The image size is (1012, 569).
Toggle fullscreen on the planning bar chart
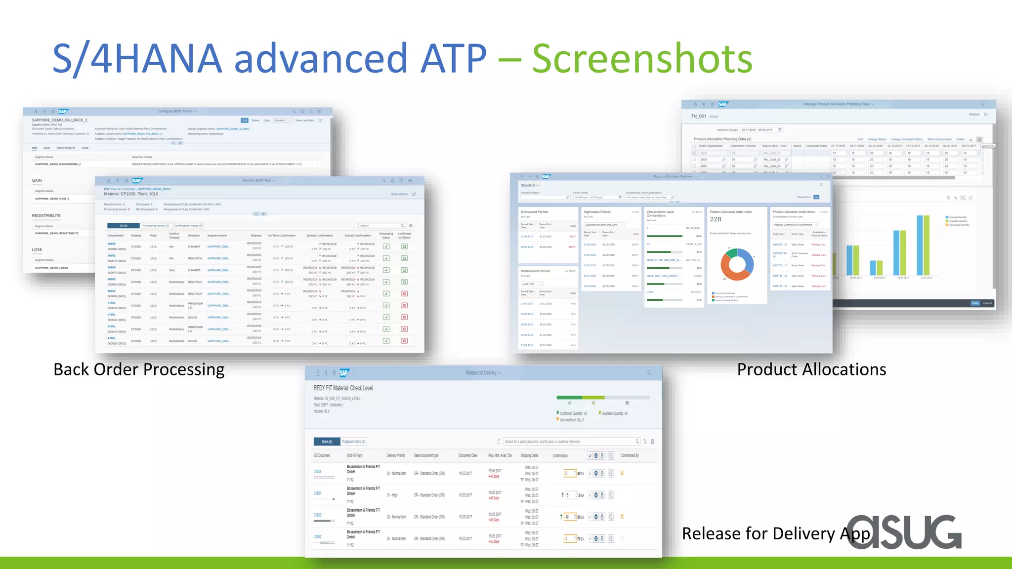[x=970, y=198]
